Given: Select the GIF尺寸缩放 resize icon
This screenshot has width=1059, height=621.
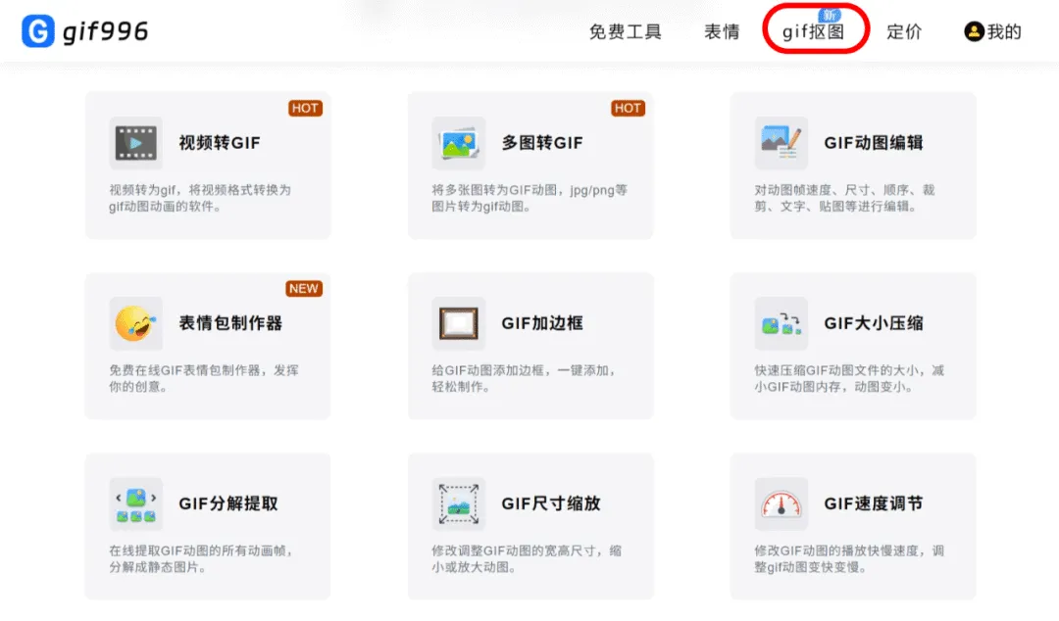Looking at the screenshot, I should (x=458, y=502).
